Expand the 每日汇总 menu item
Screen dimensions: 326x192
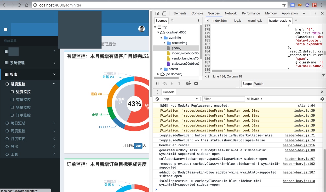pos(30,123)
